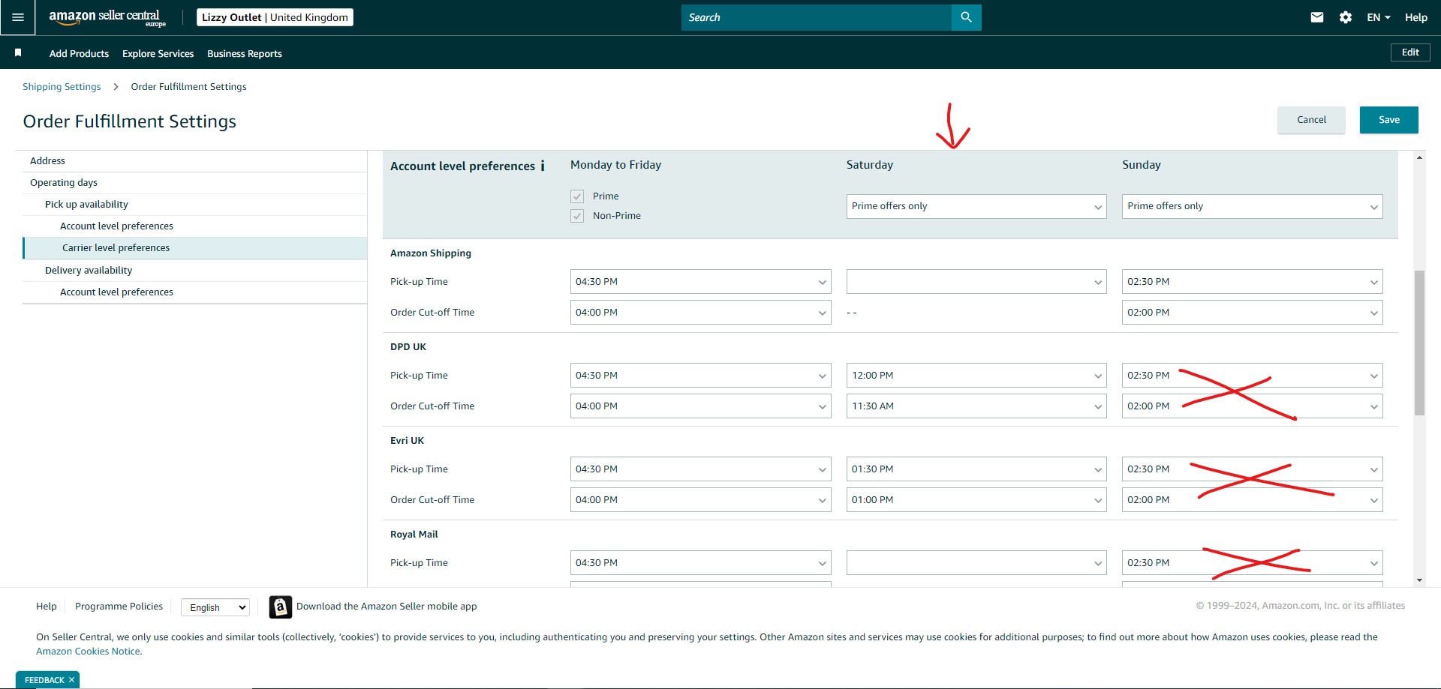Screen dimensions: 1441x689
Task: Open the settings gear icon
Action: (1346, 17)
